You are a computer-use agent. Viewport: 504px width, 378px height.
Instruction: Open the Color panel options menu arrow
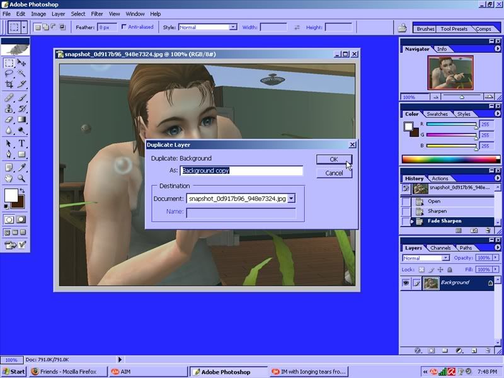click(x=497, y=114)
